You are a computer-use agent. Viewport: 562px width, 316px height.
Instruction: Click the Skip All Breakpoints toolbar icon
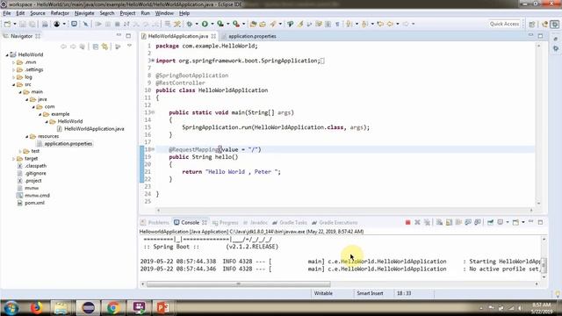(86, 24)
